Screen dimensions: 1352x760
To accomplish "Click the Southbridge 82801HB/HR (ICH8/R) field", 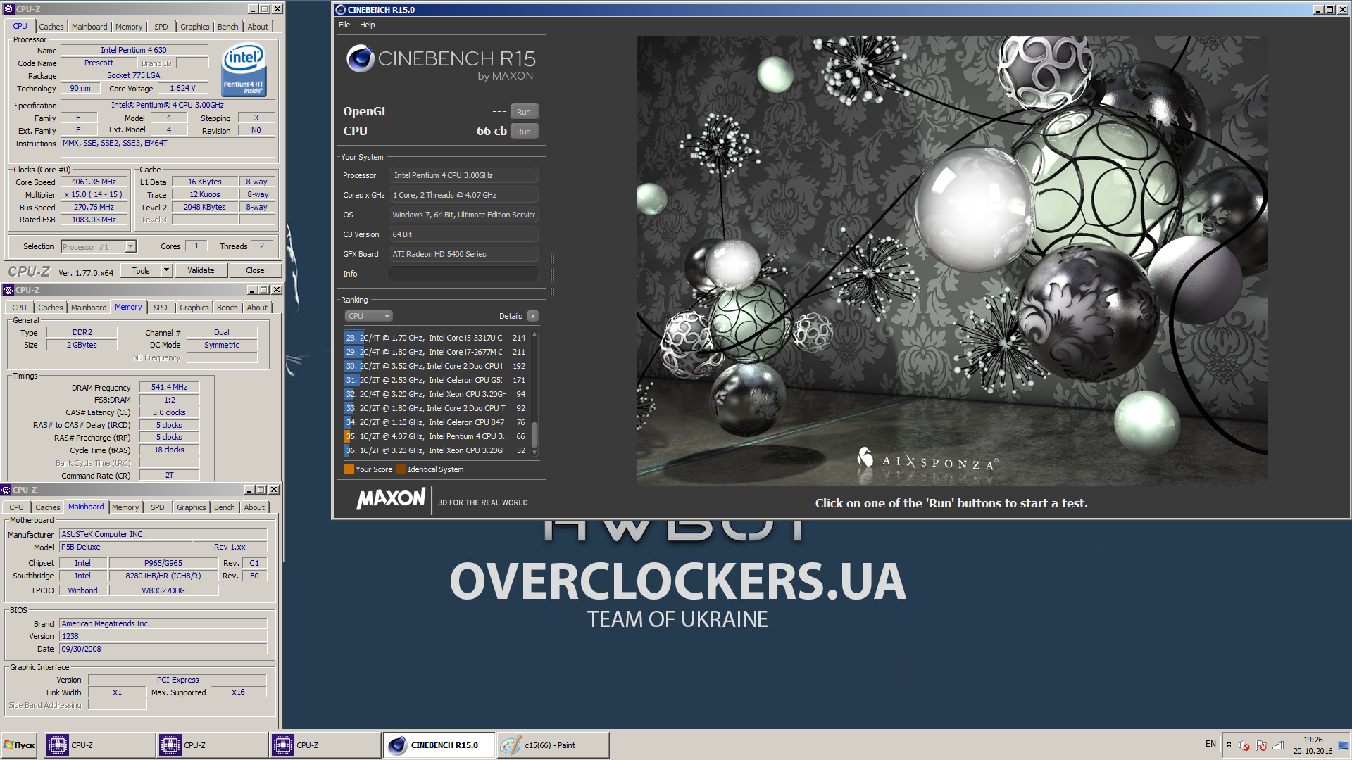I will [163, 576].
